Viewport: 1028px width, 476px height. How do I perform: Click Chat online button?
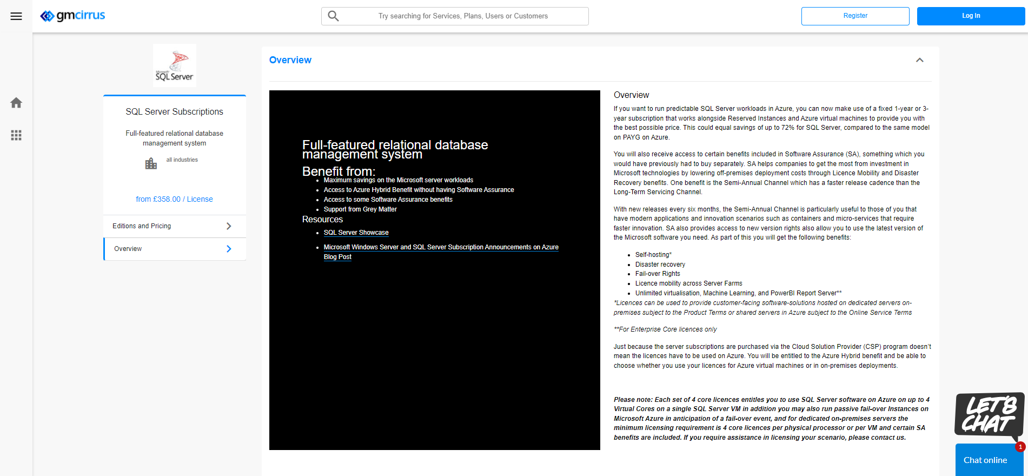[x=989, y=460]
